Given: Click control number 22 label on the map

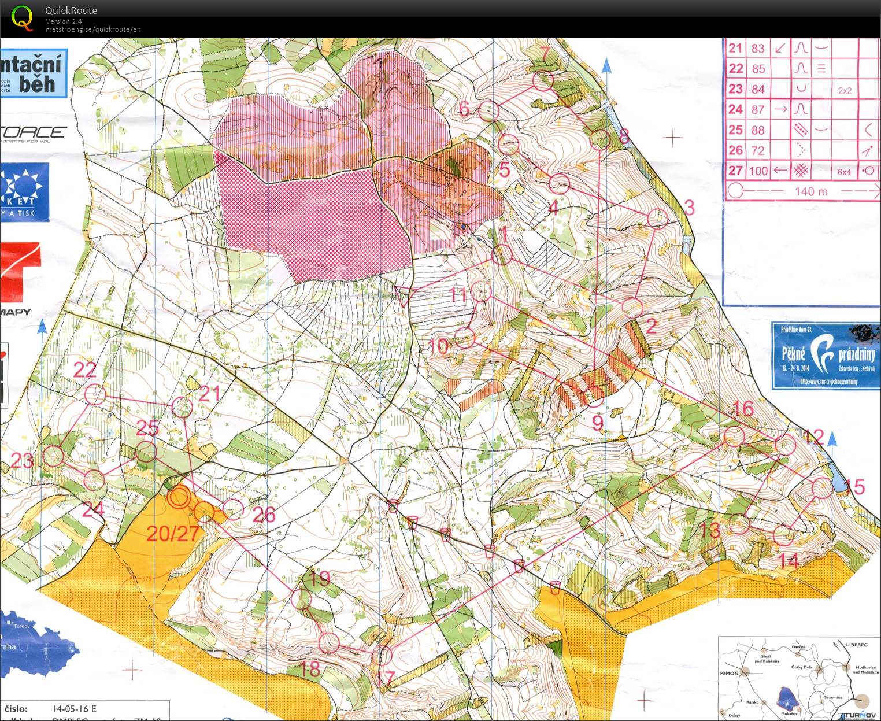Looking at the screenshot, I should pos(84,370).
